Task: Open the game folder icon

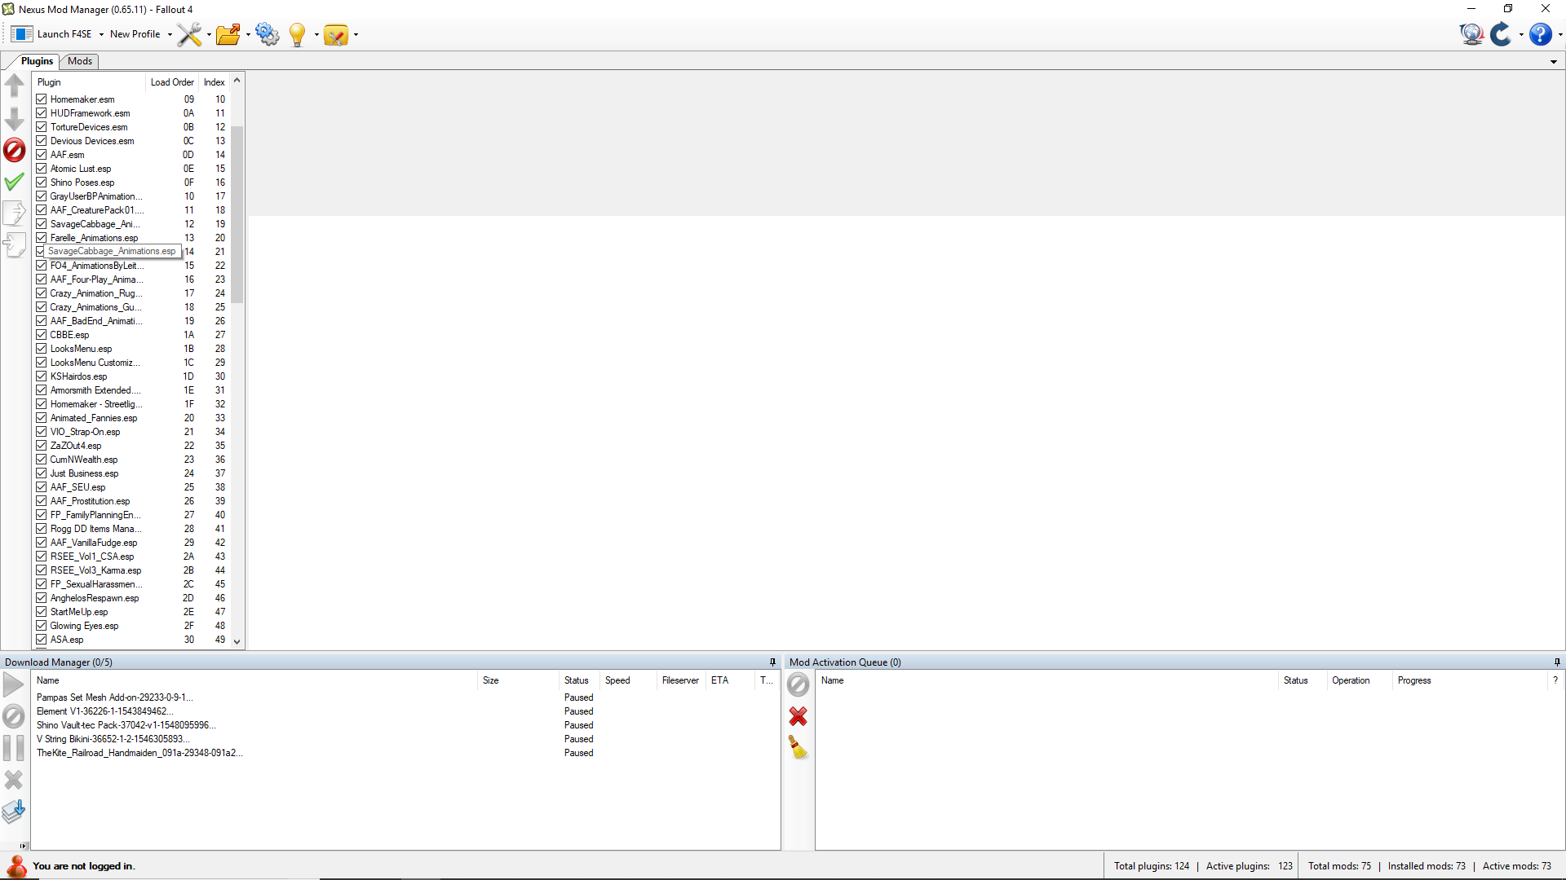Action: click(228, 34)
